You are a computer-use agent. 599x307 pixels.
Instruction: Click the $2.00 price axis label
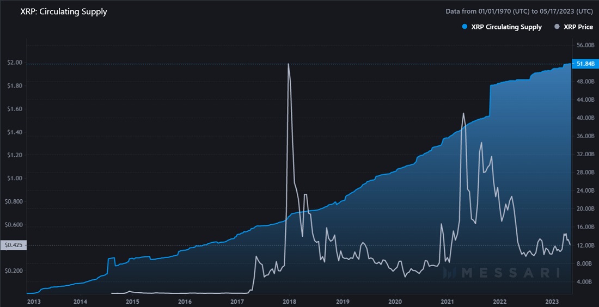pyautogui.click(x=15, y=63)
